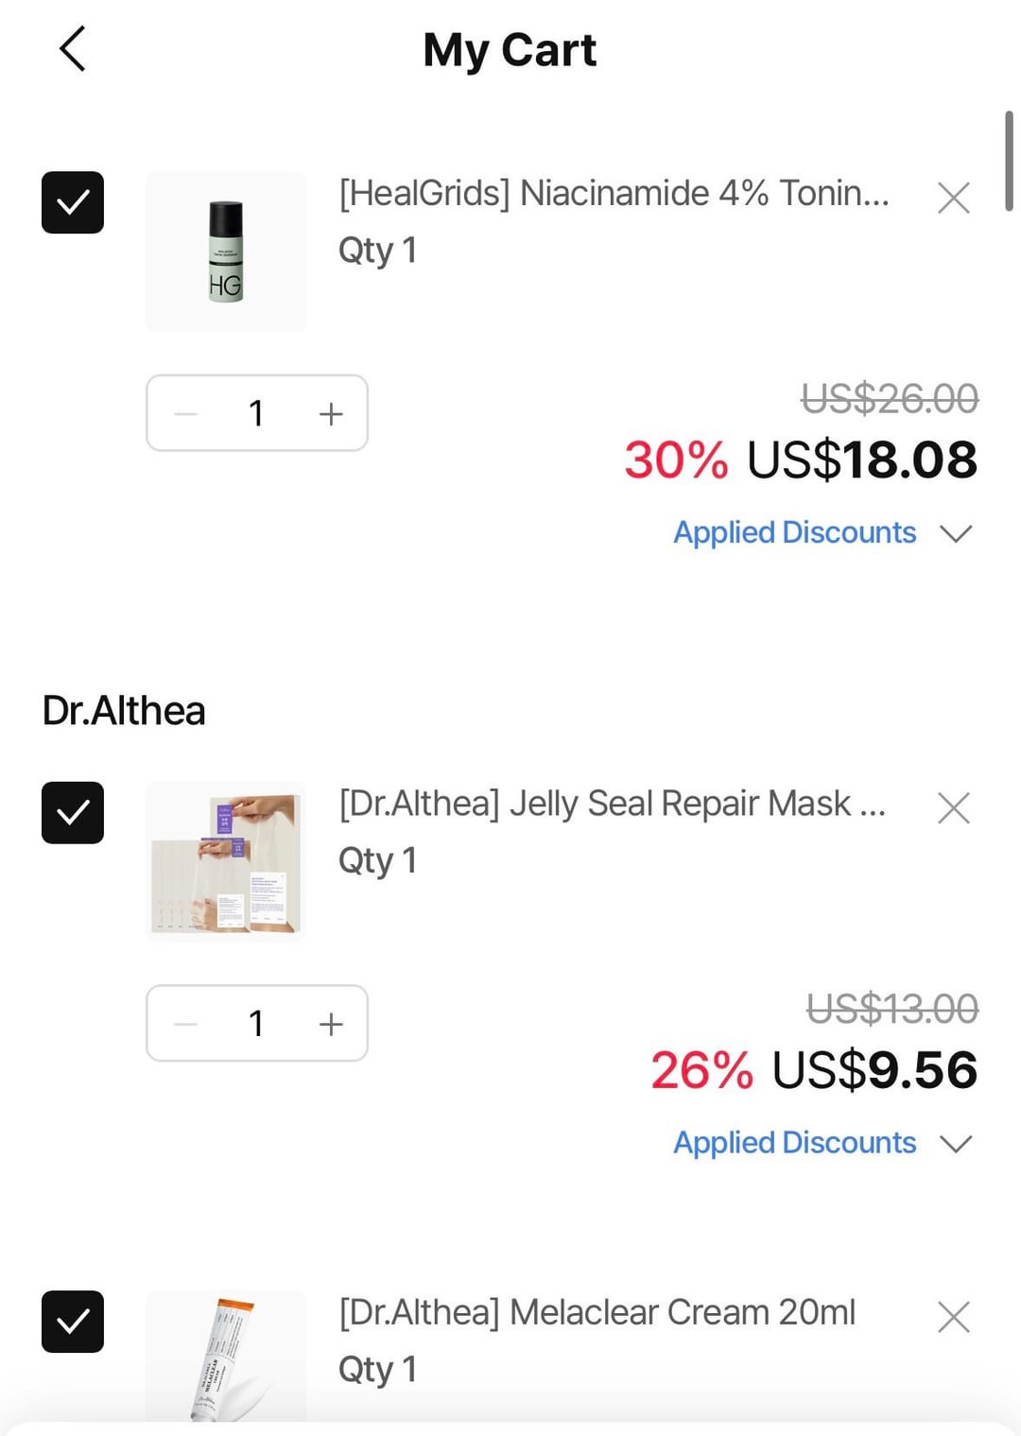Remove Jelly Seal Repair Mask from cart

953,808
